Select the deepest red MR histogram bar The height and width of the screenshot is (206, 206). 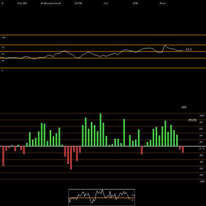click(71, 158)
